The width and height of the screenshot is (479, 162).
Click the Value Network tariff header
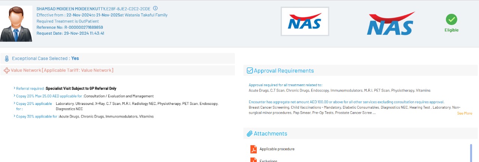click(62, 70)
